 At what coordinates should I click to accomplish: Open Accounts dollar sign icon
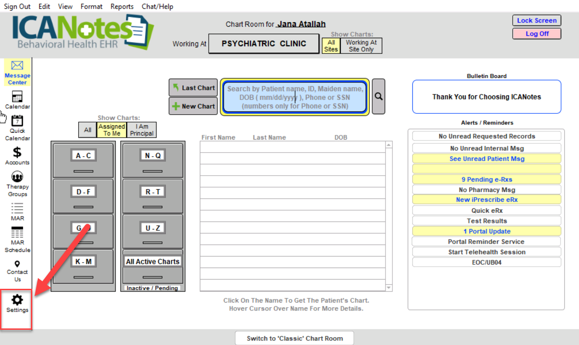pyautogui.click(x=17, y=152)
